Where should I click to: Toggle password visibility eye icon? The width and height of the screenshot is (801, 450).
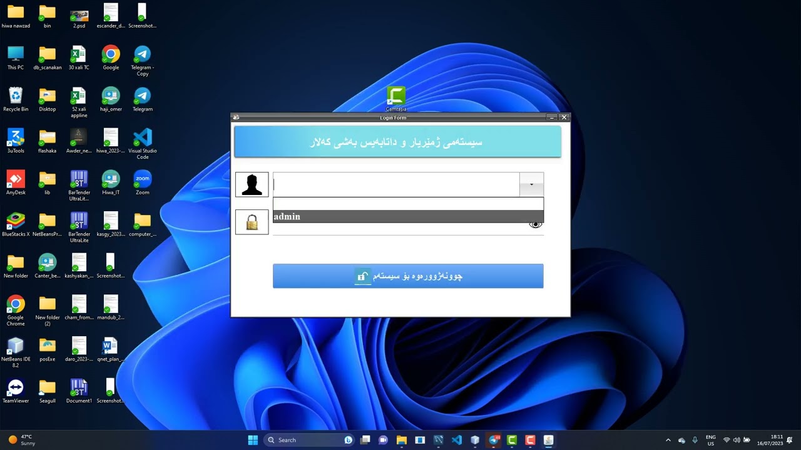click(535, 224)
